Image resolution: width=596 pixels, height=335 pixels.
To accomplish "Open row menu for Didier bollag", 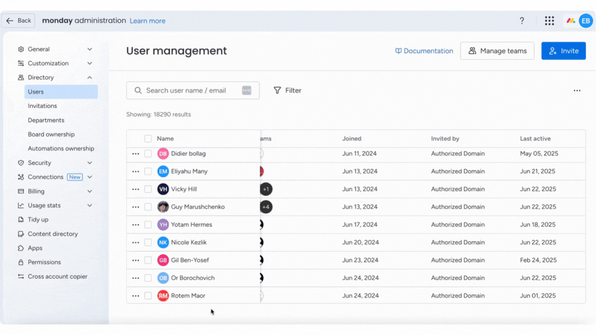I will click(136, 154).
